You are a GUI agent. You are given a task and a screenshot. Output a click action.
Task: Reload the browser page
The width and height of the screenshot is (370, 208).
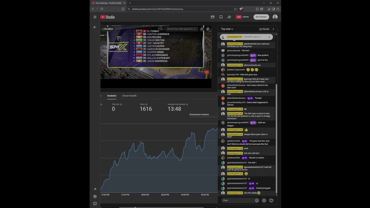pyautogui.click(x=102, y=9)
